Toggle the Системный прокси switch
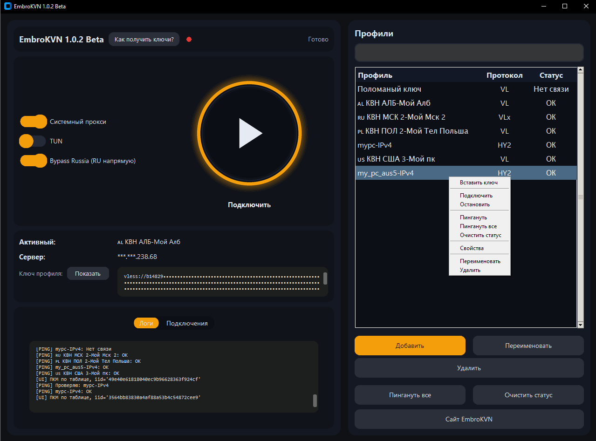Viewport: 596px width, 441px height. click(x=34, y=122)
